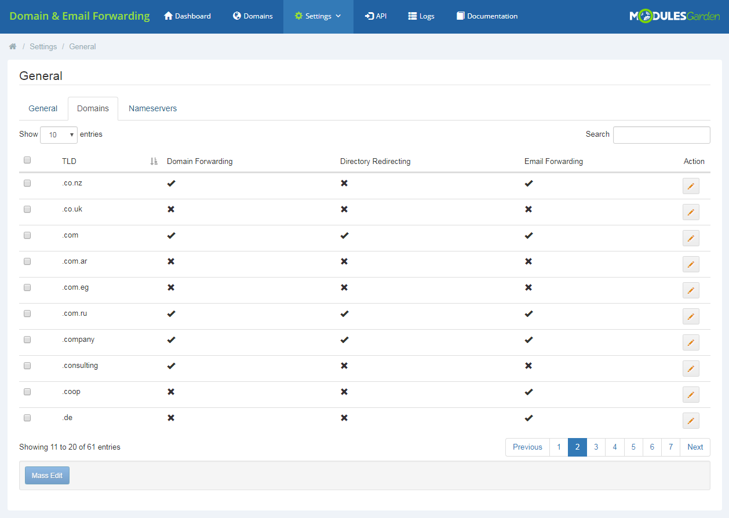
Task: Sort the TLD column using its sort arrows
Action: [x=153, y=161]
